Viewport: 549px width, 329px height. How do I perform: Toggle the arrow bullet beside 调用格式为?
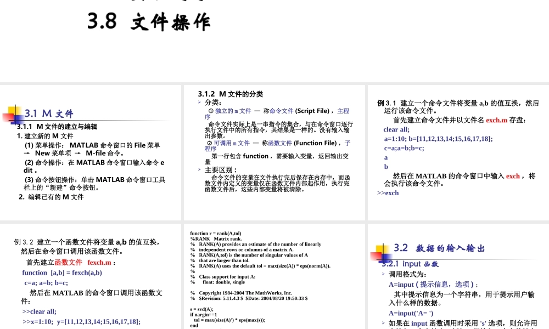pyautogui.click(x=382, y=275)
